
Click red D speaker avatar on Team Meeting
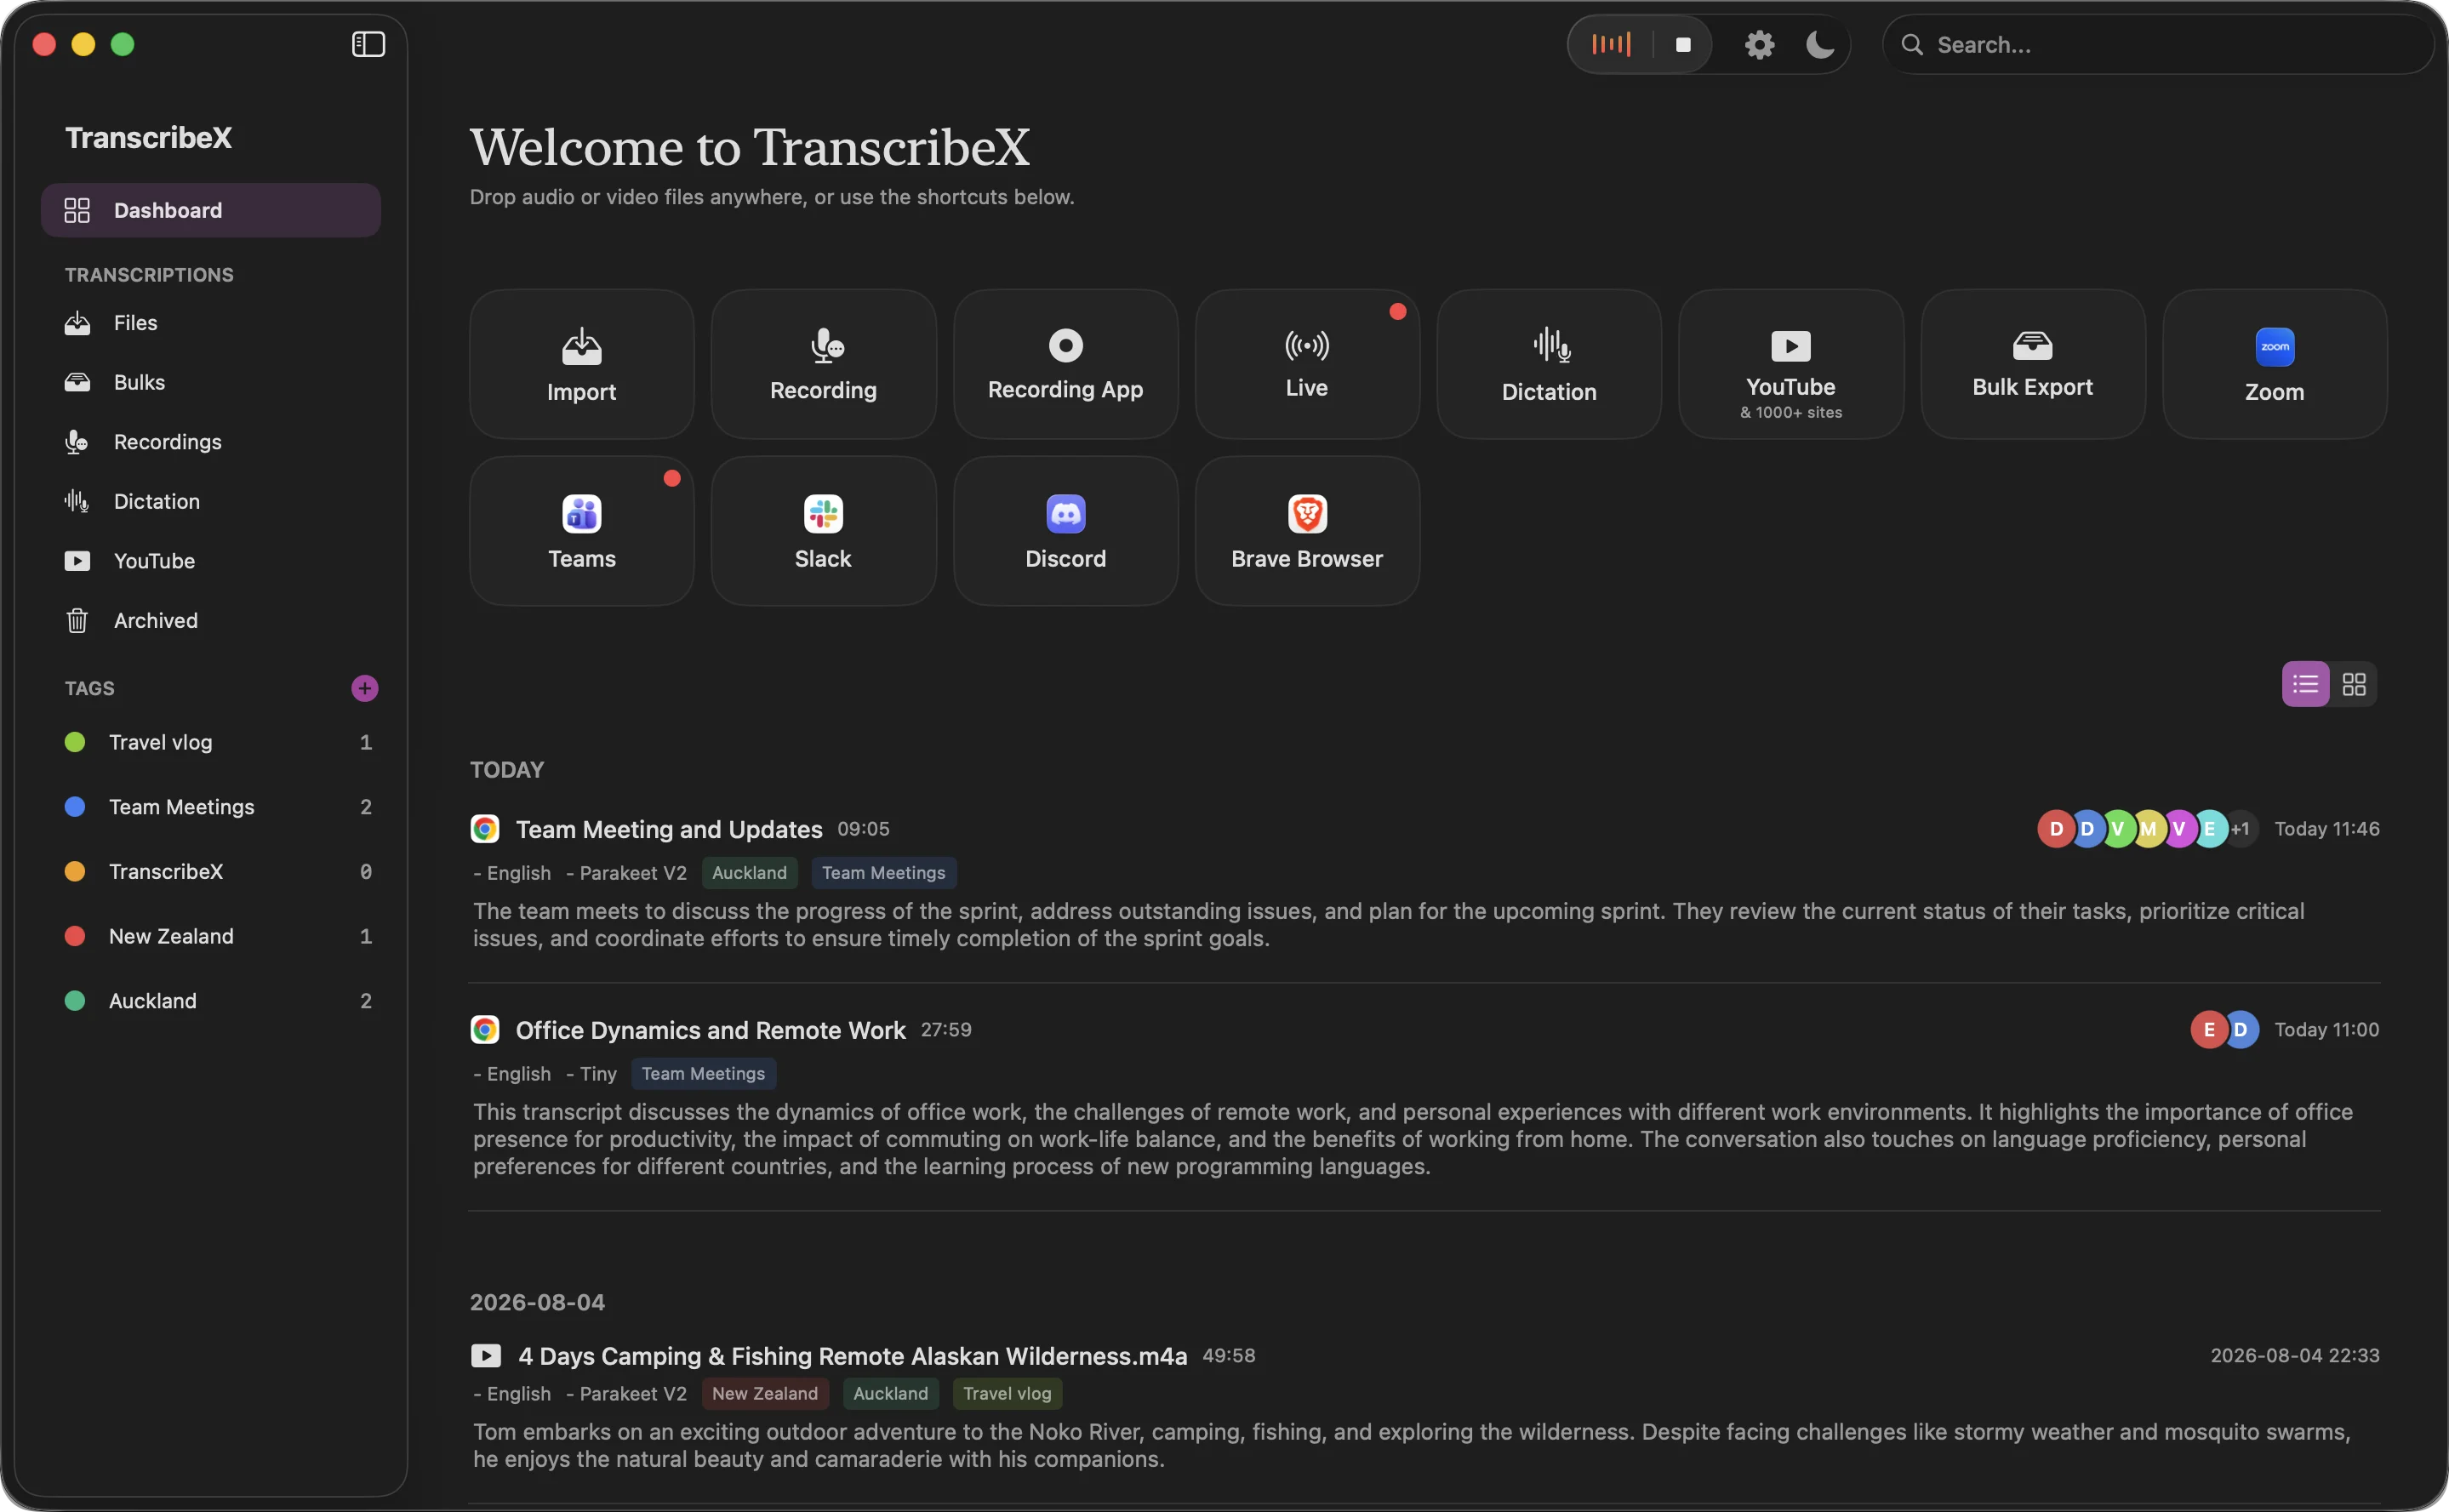[x=2055, y=829]
